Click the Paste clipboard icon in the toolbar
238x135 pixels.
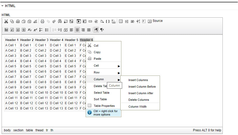tap(18, 21)
